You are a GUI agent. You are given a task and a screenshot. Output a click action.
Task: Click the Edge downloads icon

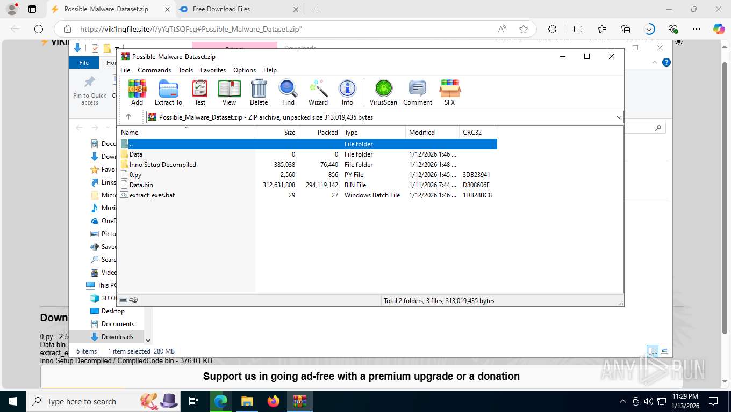tap(649, 29)
